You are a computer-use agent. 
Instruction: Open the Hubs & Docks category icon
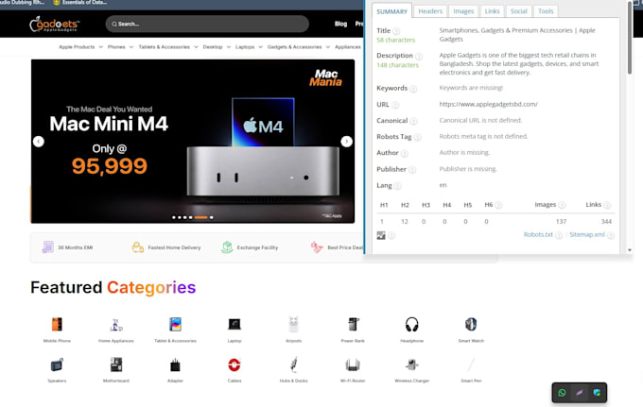pos(293,365)
